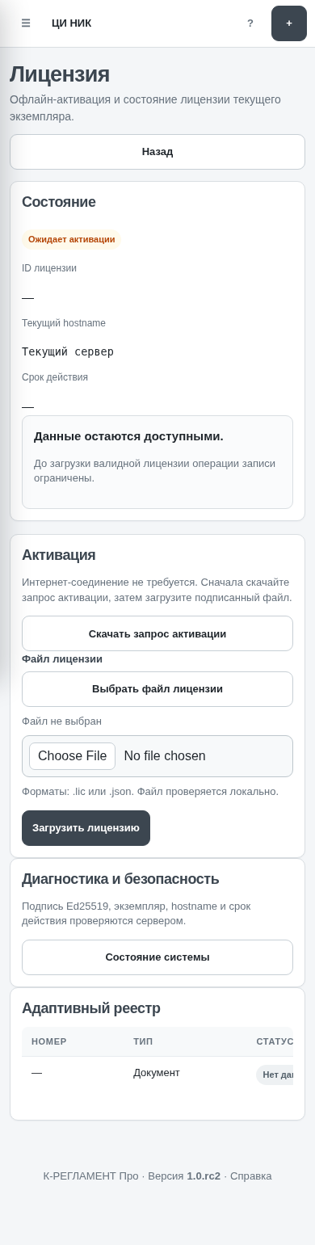Download the activation request (Скачать запрос активации)
Image resolution: width=315 pixels, height=1245 pixels.
click(157, 633)
